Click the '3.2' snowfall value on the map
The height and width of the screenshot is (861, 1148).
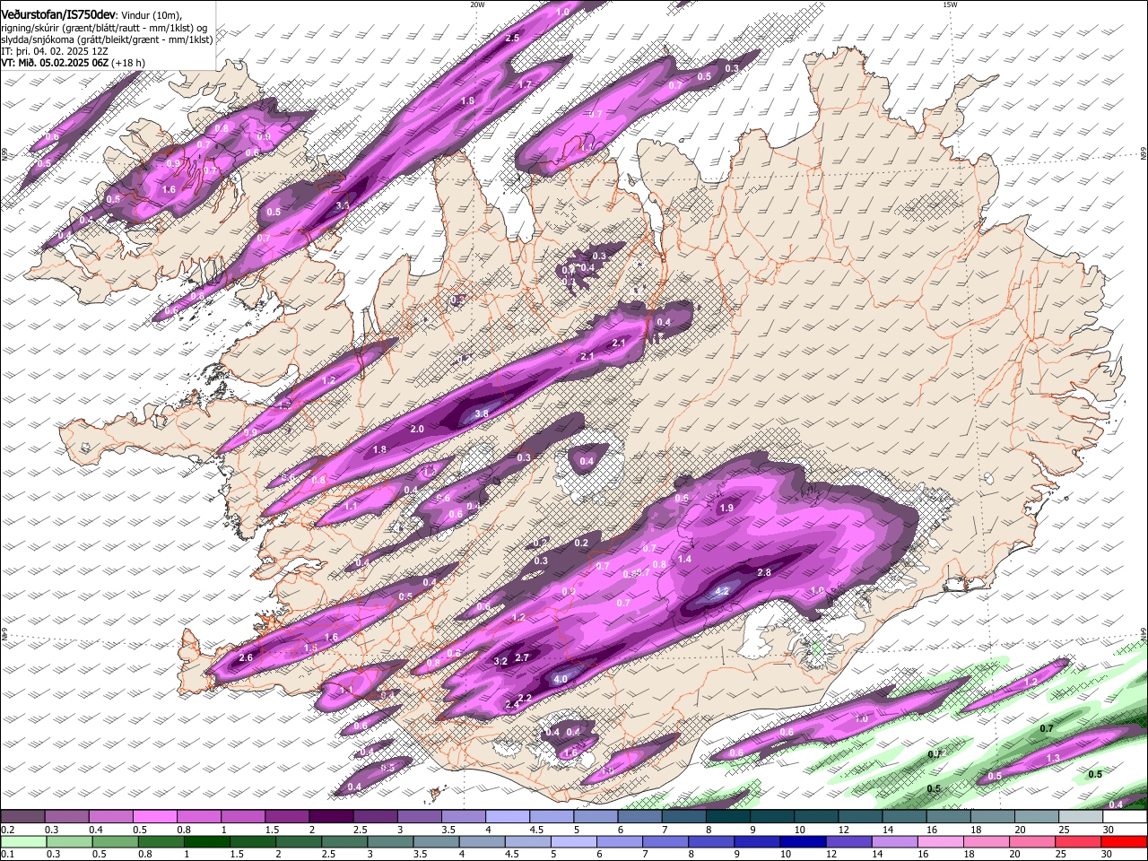pyautogui.click(x=501, y=661)
